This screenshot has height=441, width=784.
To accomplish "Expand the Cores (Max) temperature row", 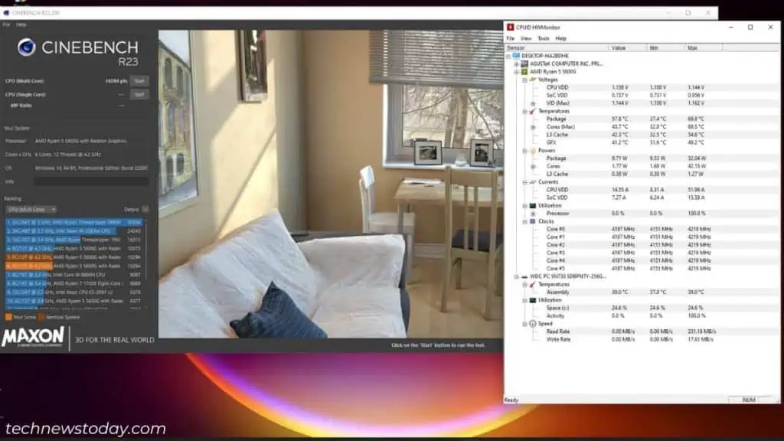I will pos(533,127).
